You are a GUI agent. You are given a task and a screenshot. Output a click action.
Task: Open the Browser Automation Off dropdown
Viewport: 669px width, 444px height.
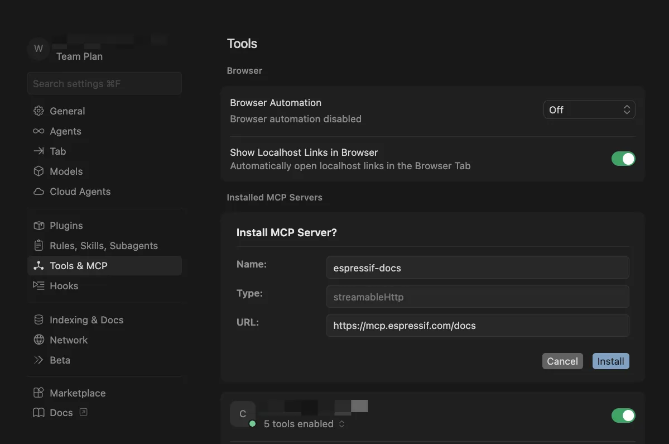pyautogui.click(x=589, y=109)
